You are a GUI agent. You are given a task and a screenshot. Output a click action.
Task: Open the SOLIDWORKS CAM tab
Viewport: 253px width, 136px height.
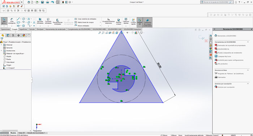[115, 29]
